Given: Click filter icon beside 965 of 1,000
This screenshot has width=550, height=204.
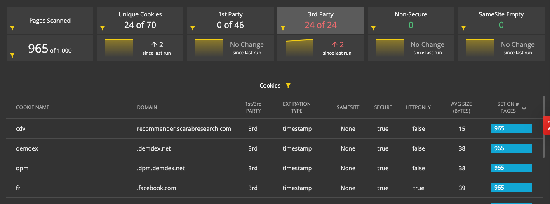Looking at the screenshot, I should tap(12, 55).
